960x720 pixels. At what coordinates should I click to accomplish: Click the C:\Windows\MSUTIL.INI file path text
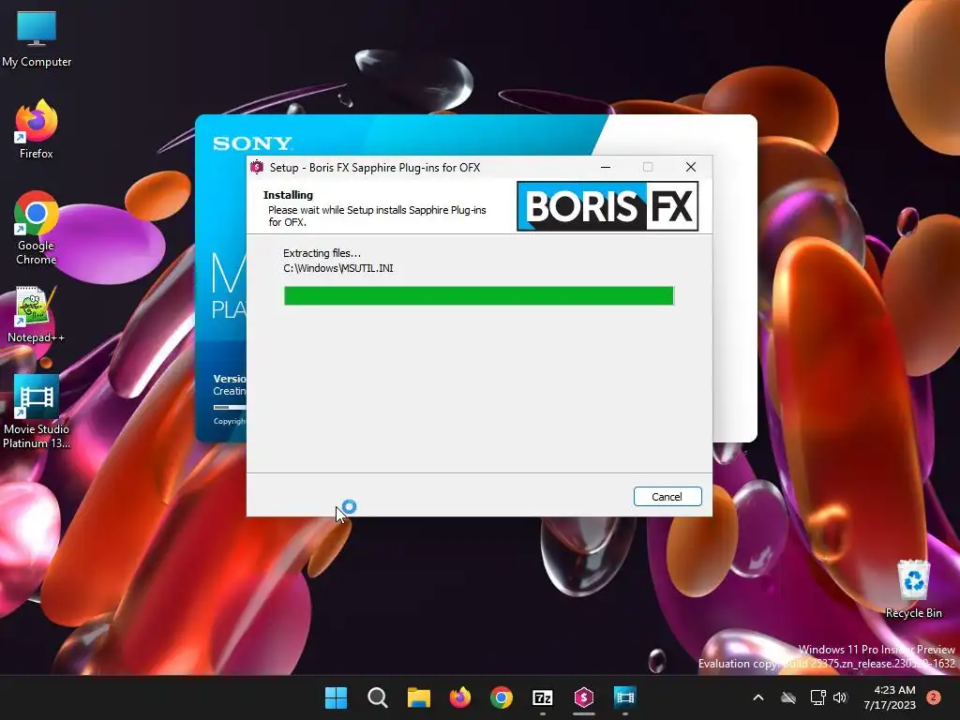[337, 268]
